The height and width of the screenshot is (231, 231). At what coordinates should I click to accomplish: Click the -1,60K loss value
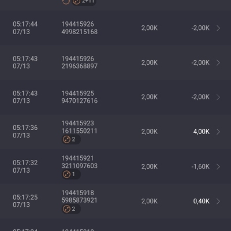pyautogui.click(x=200, y=166)
